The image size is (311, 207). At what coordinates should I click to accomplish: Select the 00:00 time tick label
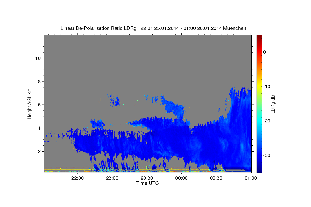(x=181, y=178)
